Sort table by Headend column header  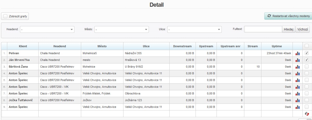(60, 46)
